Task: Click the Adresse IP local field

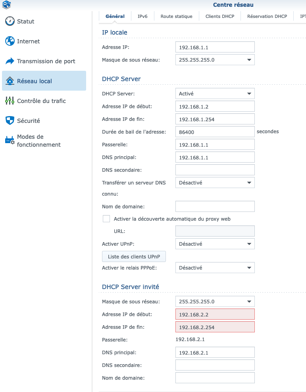Action: tap(215, 48)
